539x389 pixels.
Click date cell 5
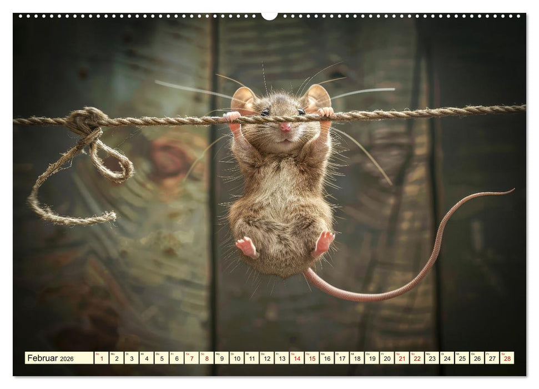tap(162, 358)
